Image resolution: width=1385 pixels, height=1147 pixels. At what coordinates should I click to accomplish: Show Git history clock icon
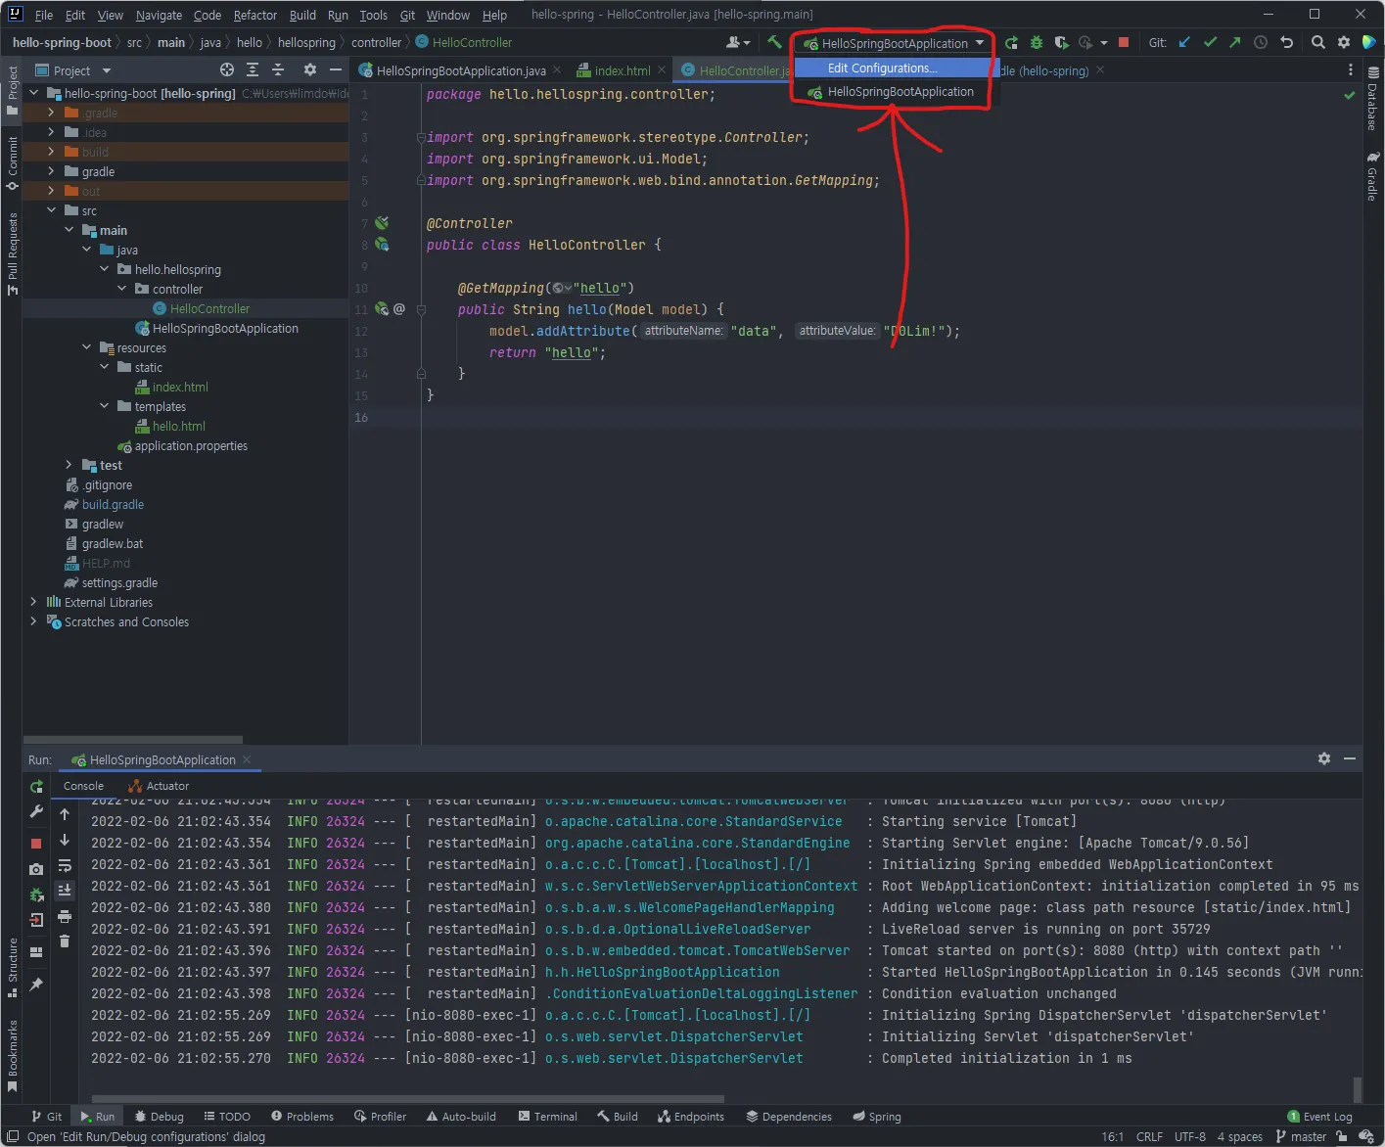coord(1261,42)
